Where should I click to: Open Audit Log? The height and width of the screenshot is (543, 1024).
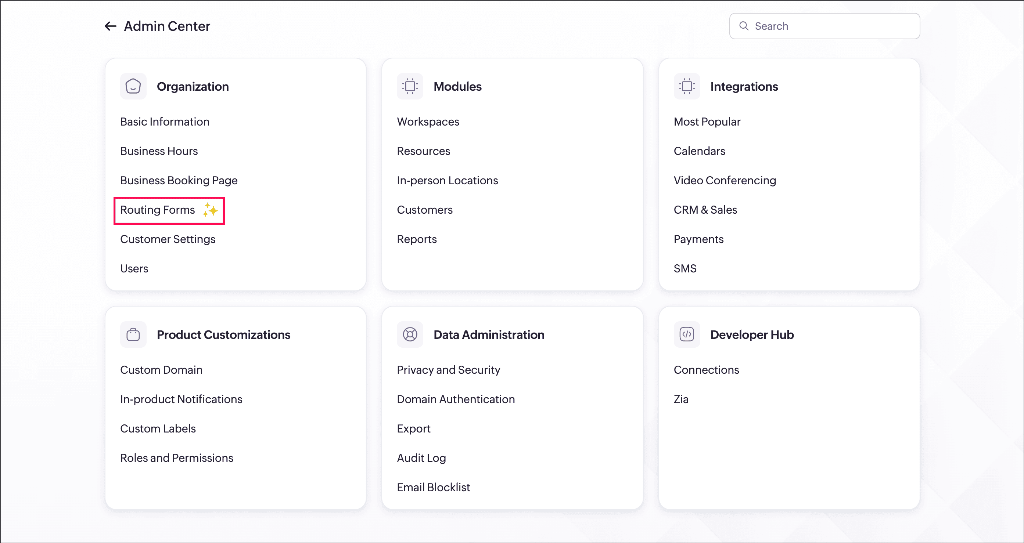coord(421,458)
